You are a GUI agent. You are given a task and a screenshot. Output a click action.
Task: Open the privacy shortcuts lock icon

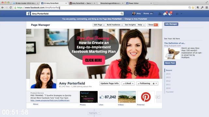click(177, 14)
